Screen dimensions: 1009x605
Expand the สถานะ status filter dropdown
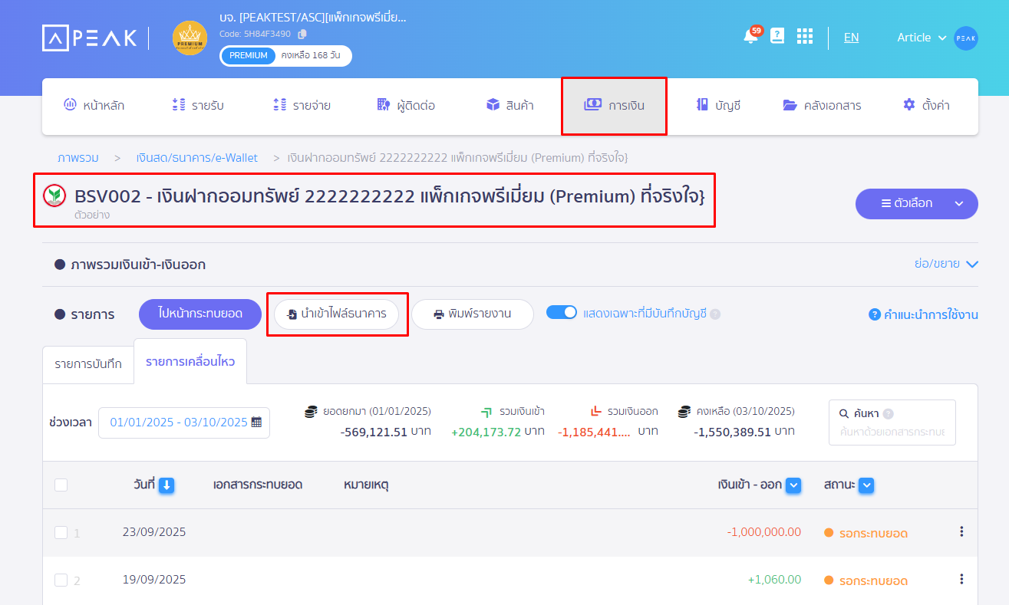(866, 485)
